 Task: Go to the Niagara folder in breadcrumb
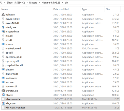pos(33,3)
